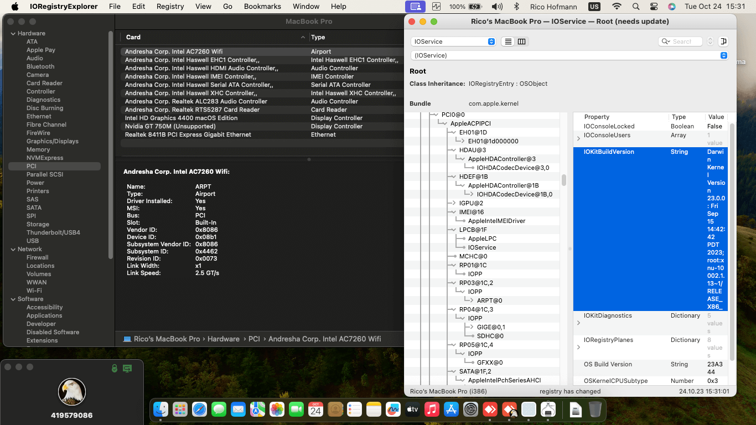The height and width of the screenshot is (425, 756).
Task: Open the Bluetooth menu bar icon
Action: [516, 7]
